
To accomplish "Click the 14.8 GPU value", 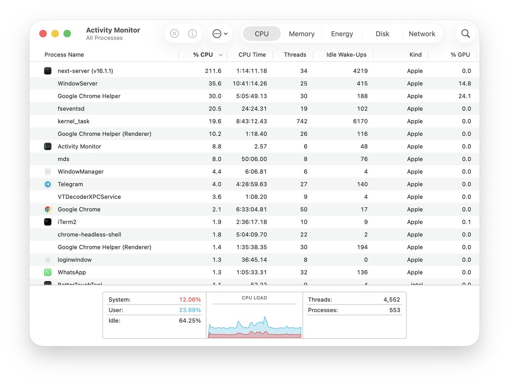I will [x=465, y=84].
